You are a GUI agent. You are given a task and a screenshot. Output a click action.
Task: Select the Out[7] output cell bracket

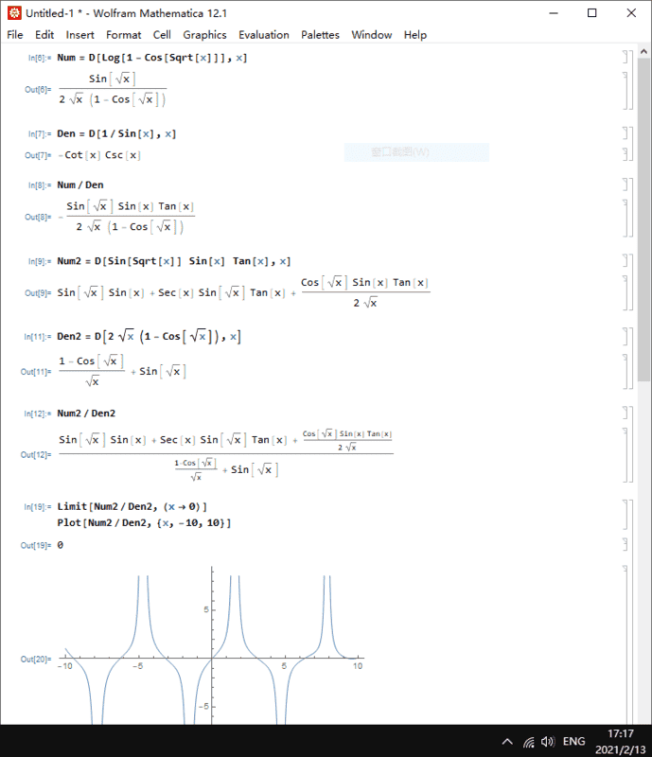pyautogui.click(x=625, y=154)
